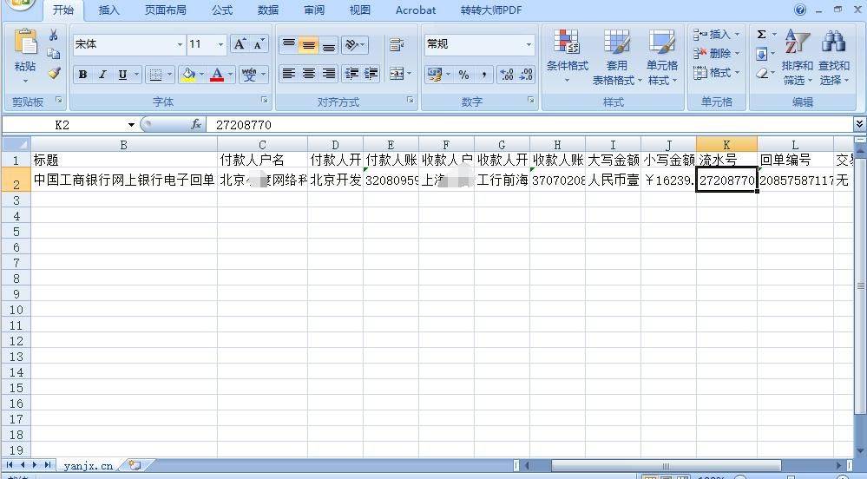Open text orientation options
Viewport: 867px width, 479px height.
pos(354,45)
